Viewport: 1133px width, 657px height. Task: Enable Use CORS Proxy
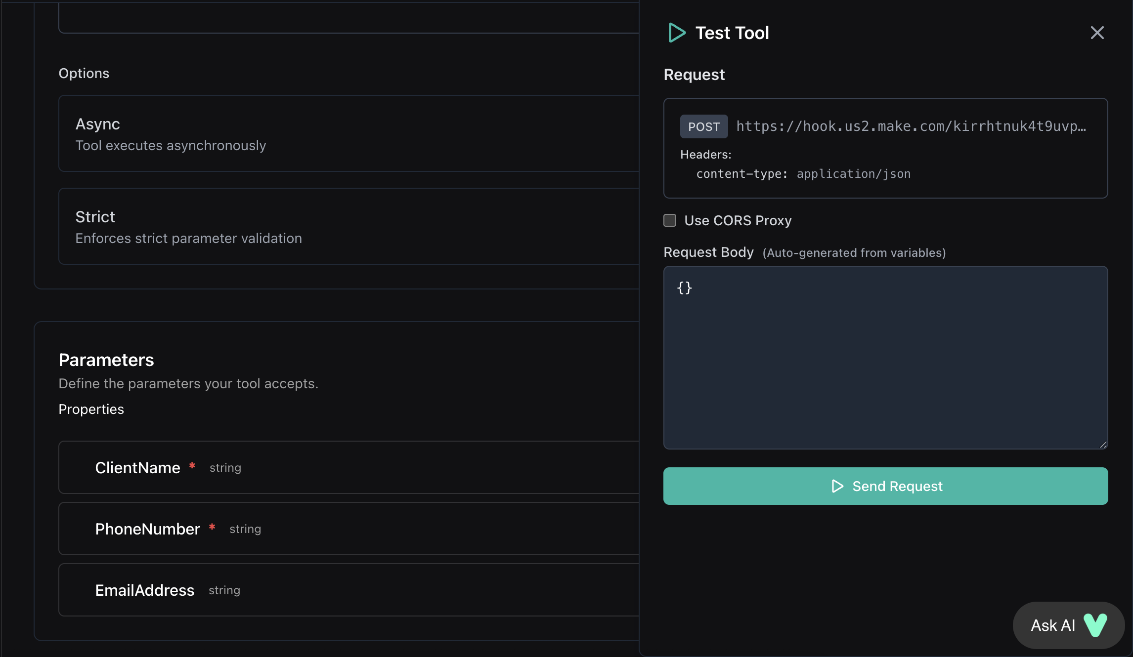point(670,220)
